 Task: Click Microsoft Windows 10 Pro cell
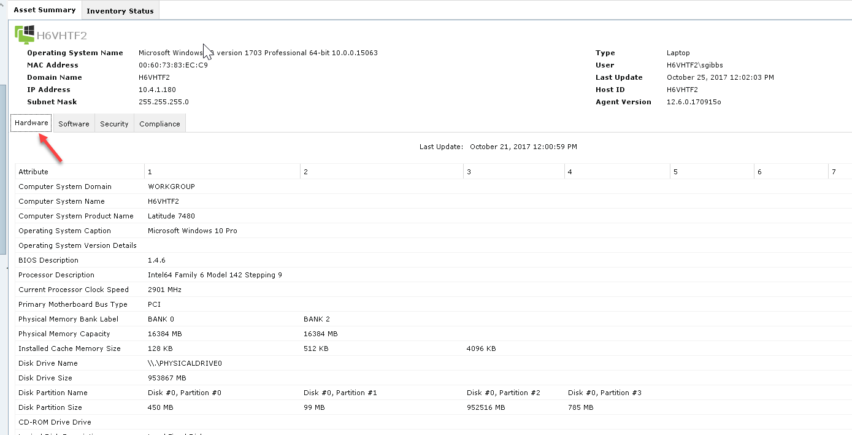coord(193,231)
